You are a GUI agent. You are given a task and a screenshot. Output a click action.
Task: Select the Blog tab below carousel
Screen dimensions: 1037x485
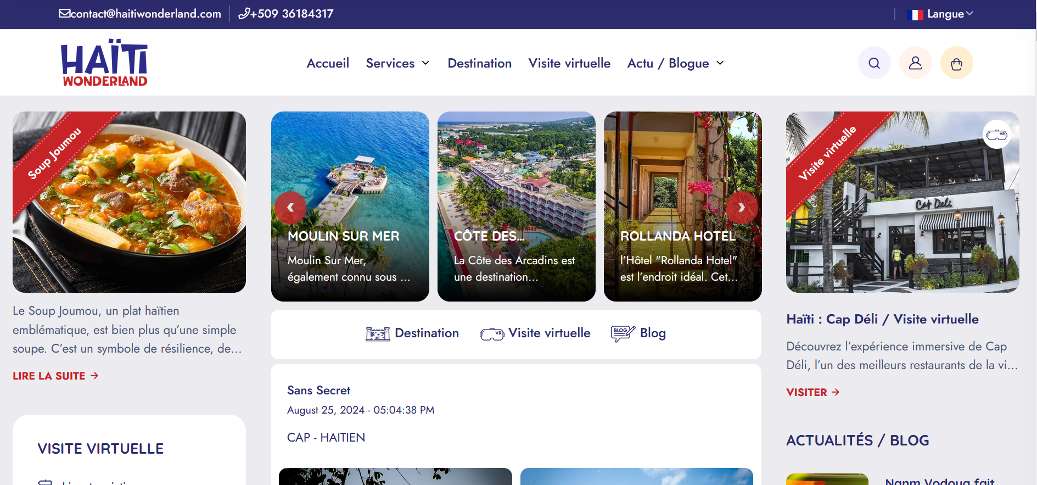(x=638, y=333)
